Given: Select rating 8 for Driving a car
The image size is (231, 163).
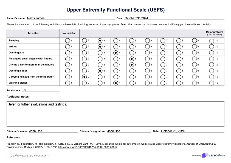Looking at the screenshot, I should click(x=179, y=65).
